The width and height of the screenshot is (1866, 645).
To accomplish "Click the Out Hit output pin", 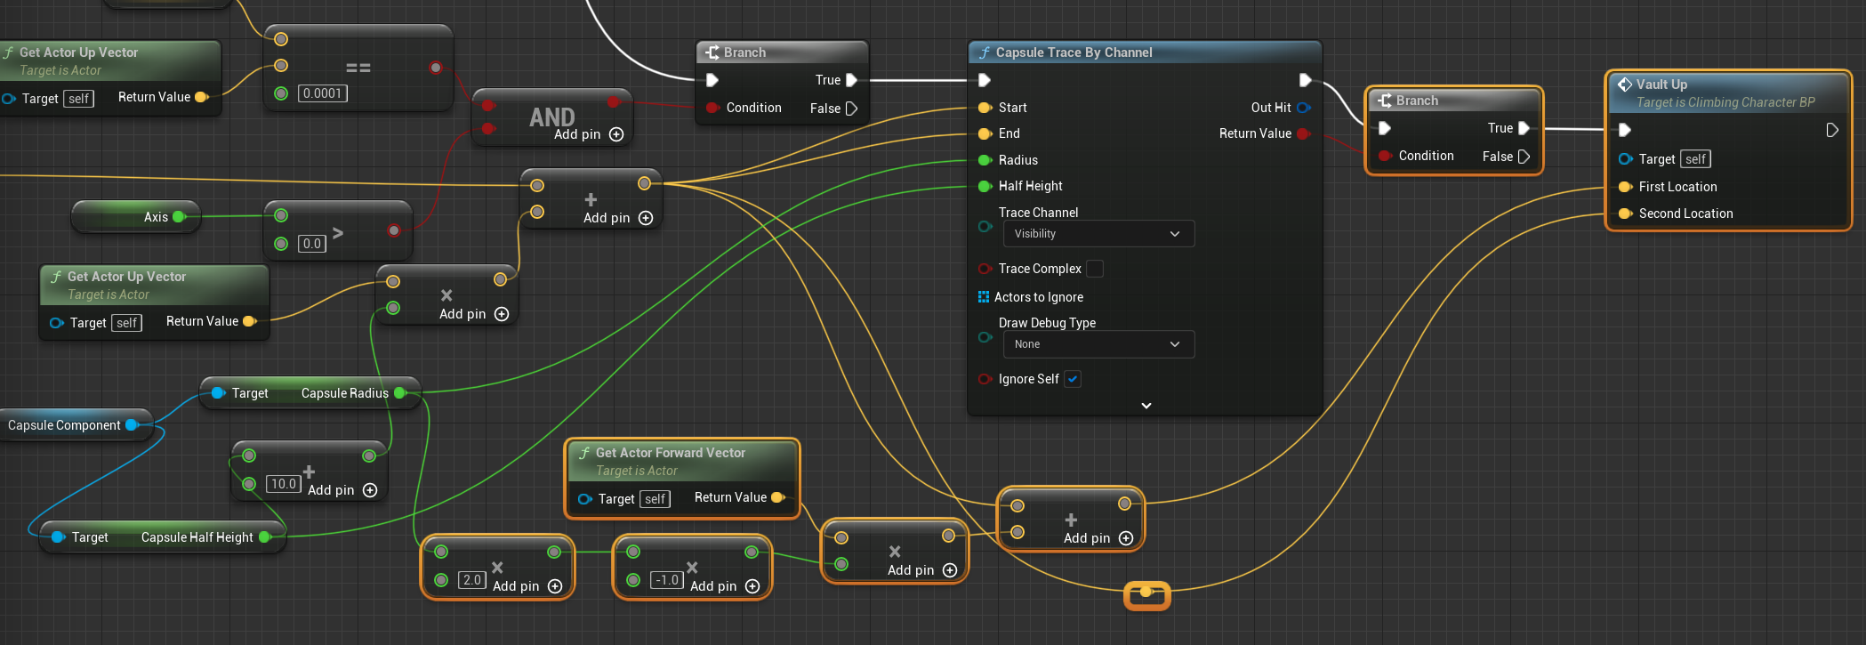I will 1303,108.
